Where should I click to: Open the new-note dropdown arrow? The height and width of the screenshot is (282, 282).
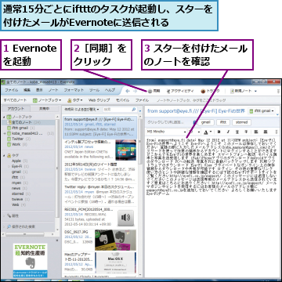[255, 91]
